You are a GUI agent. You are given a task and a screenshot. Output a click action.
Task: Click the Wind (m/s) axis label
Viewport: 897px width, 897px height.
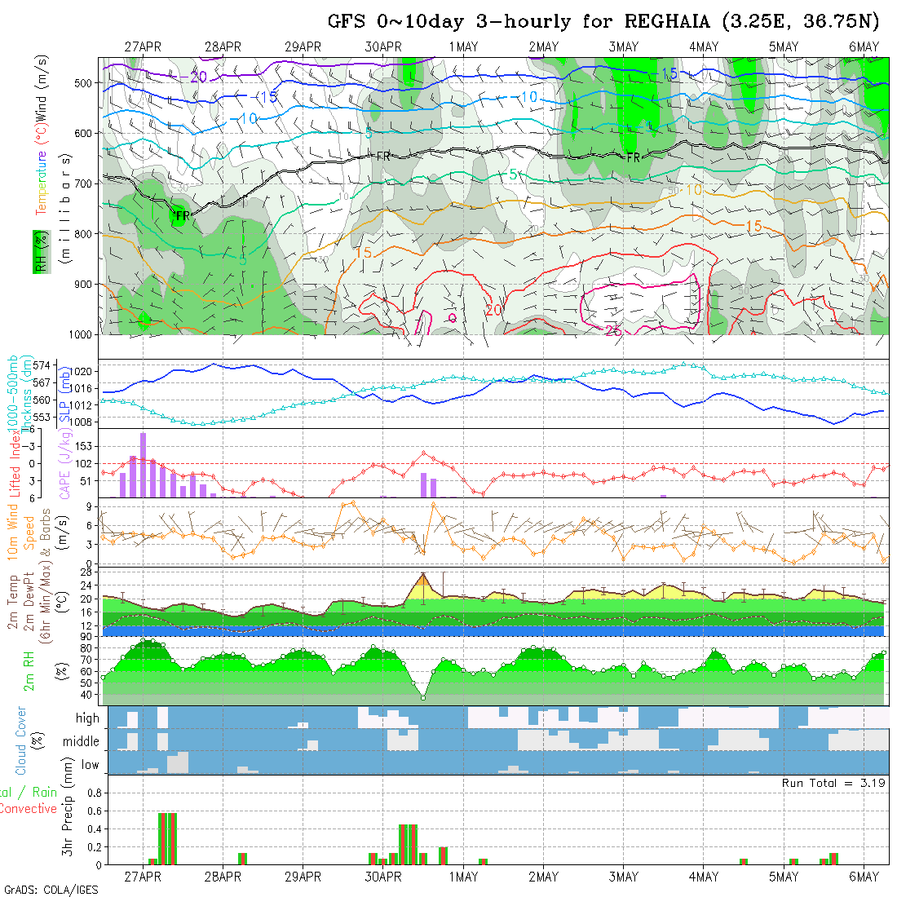41,88
